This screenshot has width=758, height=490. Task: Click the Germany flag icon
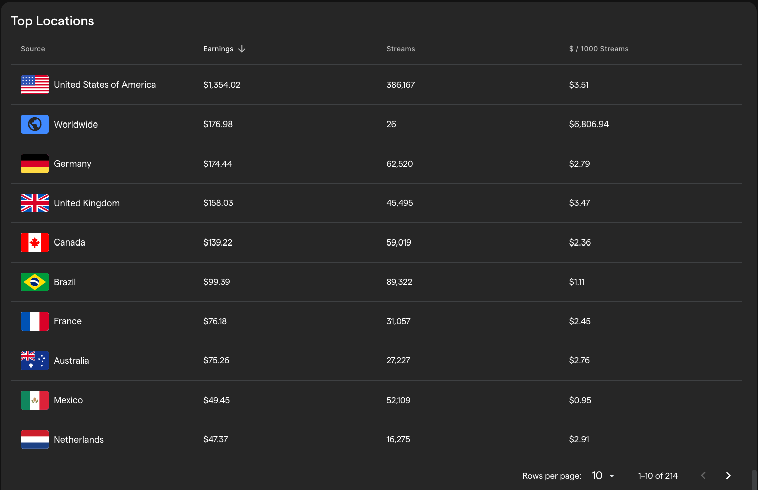point(35,164)
